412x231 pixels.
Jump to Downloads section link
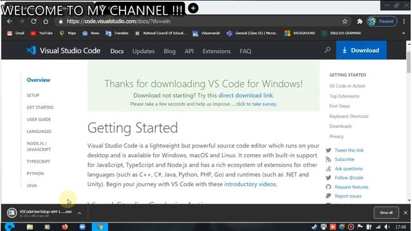(x=341, y=126)
